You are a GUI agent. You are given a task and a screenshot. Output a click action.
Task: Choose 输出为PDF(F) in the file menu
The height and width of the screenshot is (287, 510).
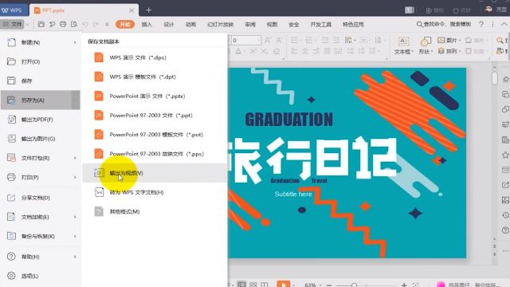click(x=41, y=120)
